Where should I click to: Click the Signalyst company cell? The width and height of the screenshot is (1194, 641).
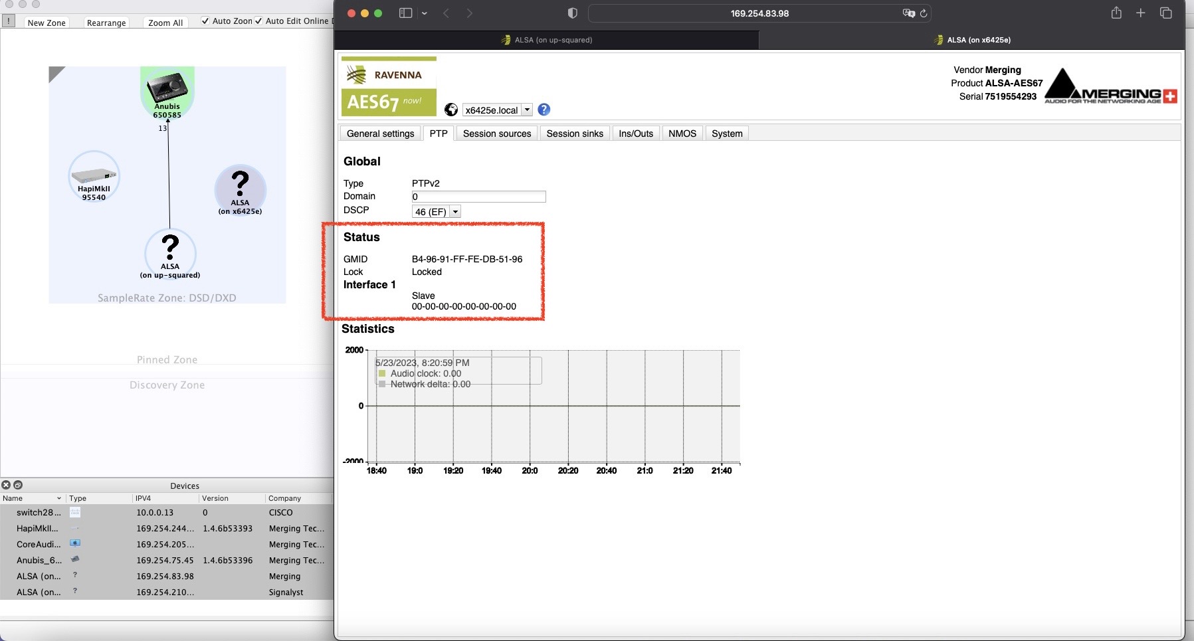click(x=286, y=592)
